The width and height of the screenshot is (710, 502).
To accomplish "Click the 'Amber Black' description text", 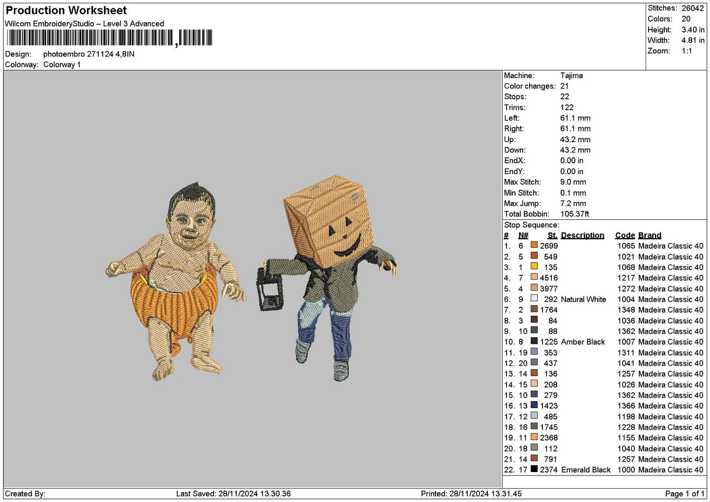I will click(583, 342).
